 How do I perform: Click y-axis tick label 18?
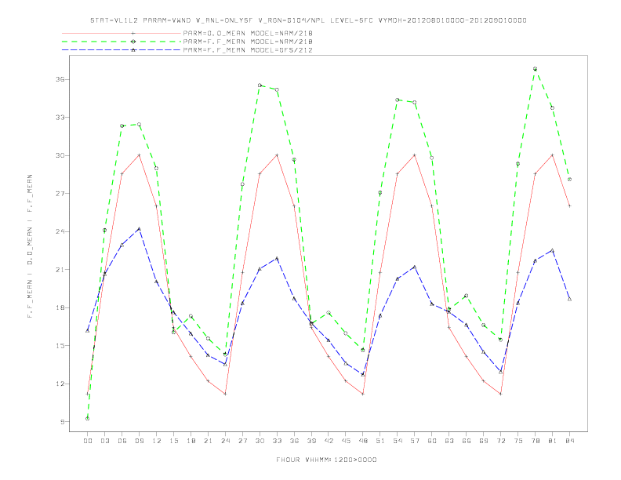tap(60, 307)
